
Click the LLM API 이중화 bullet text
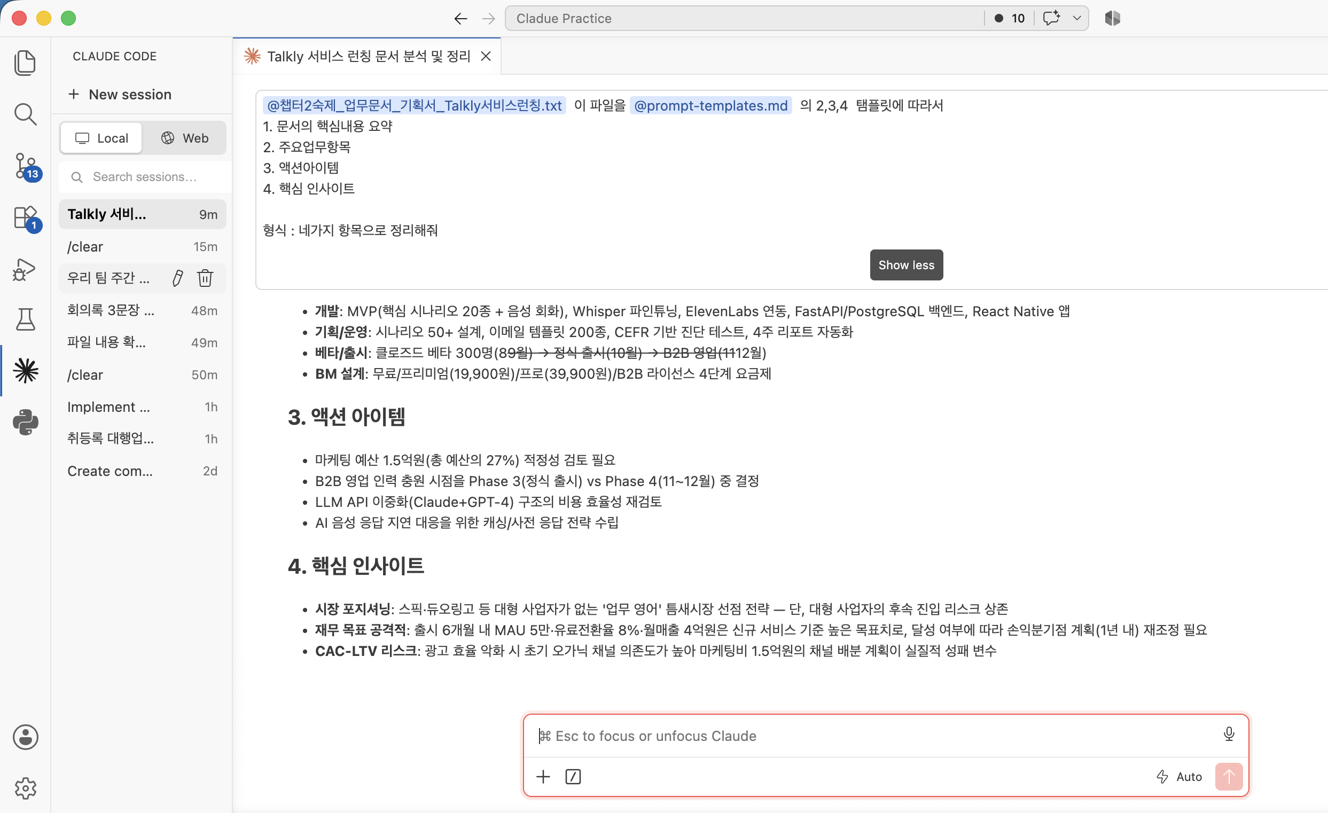(488, 502)
